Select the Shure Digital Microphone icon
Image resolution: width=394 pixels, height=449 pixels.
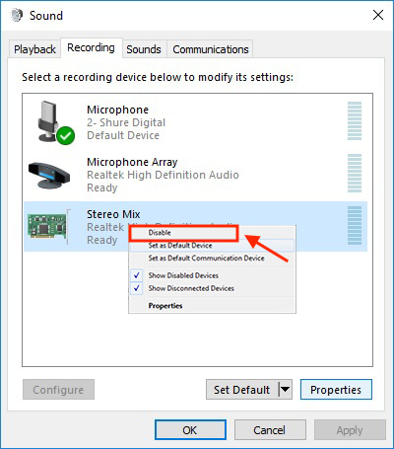tap(52, 121)
